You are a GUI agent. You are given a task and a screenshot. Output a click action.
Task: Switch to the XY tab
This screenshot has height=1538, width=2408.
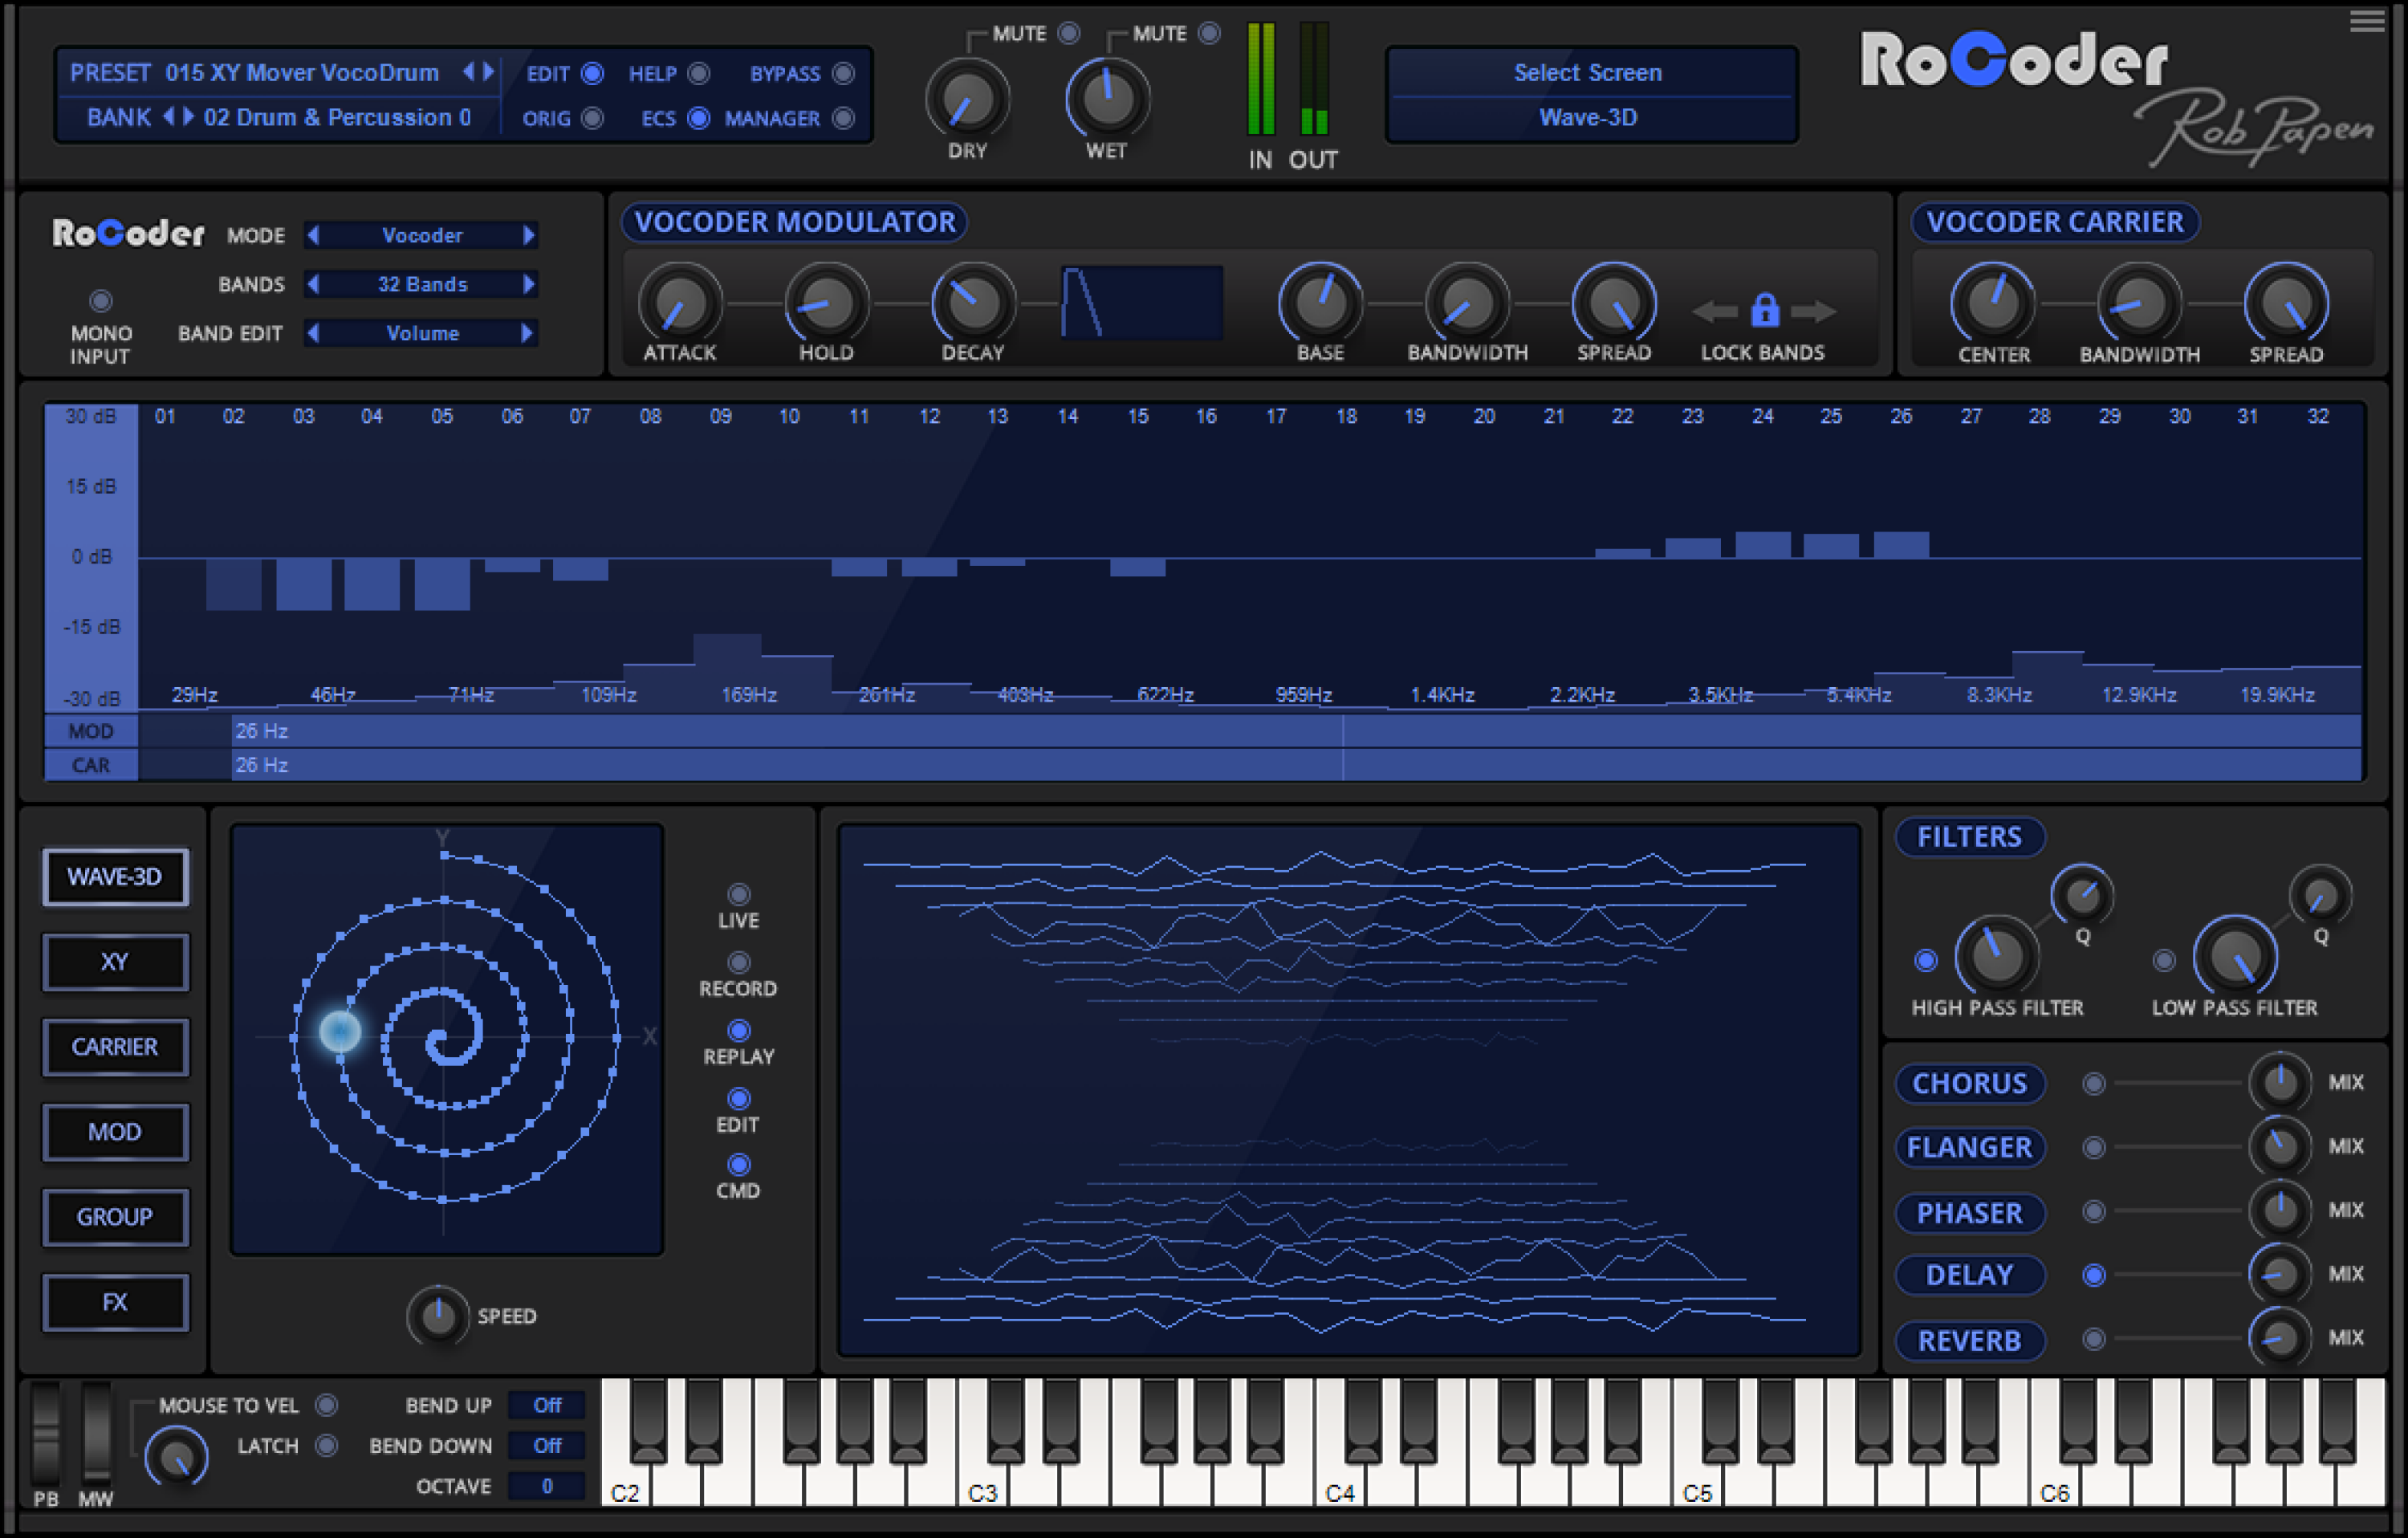pos(115,962)
